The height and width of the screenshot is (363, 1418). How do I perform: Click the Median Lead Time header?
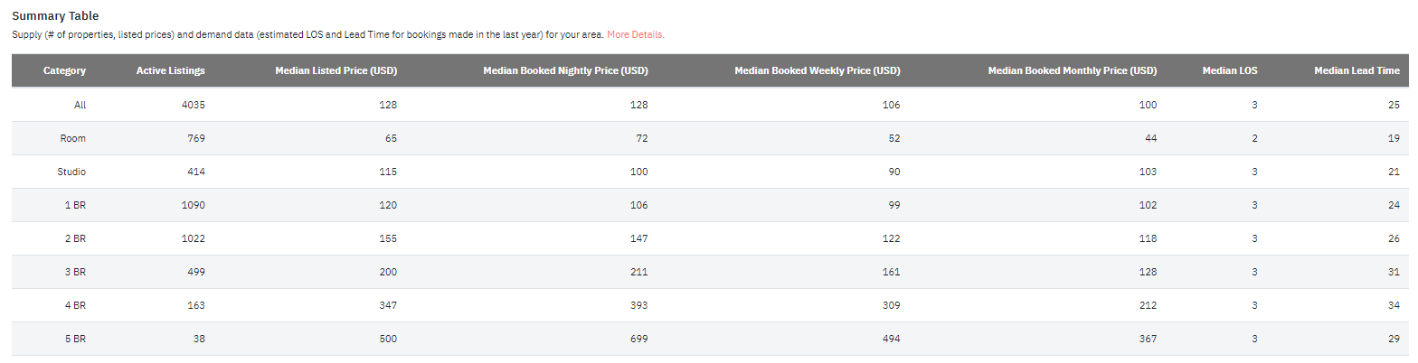(1357, 70)
